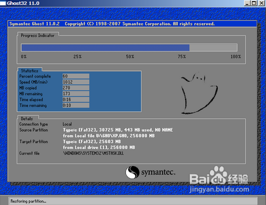Click the Statistics group label
The height and width of the screenshot is (205, 266).
click(x=29, y=71)
